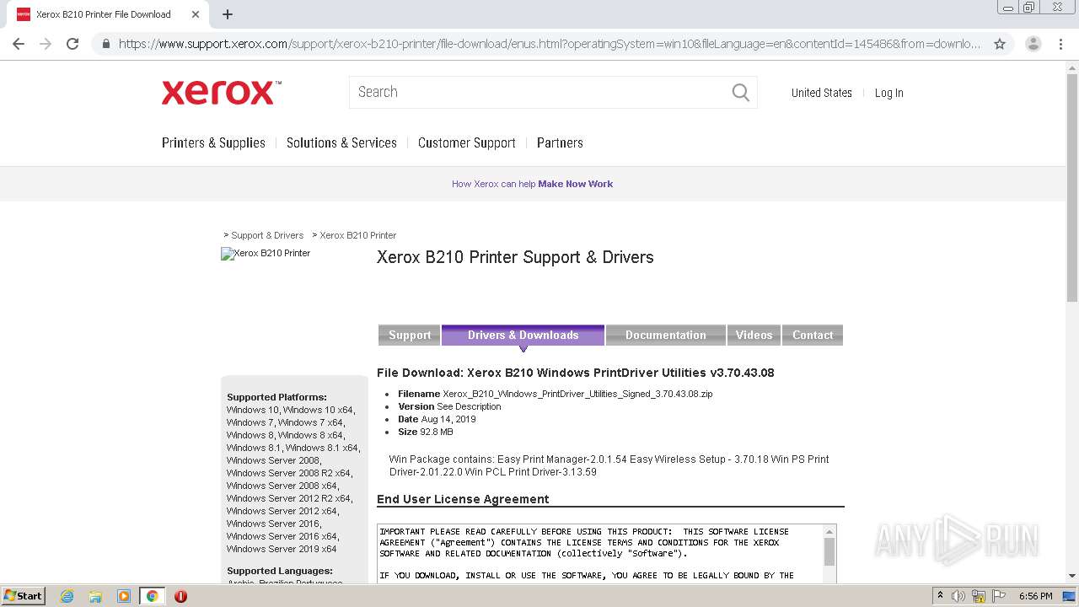Viewport: 1079px width, 607px height.
Task: Open the Chrome three-dot menu
Action: [x=1060, y=44]
